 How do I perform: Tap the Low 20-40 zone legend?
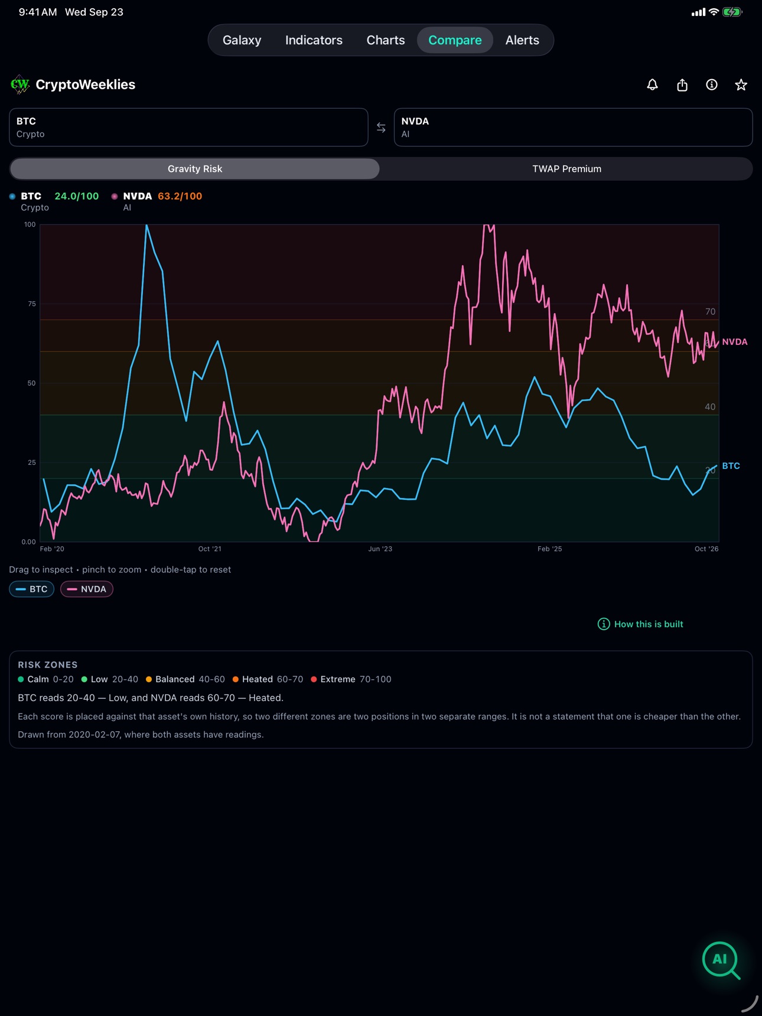click(x=109, y=680)
